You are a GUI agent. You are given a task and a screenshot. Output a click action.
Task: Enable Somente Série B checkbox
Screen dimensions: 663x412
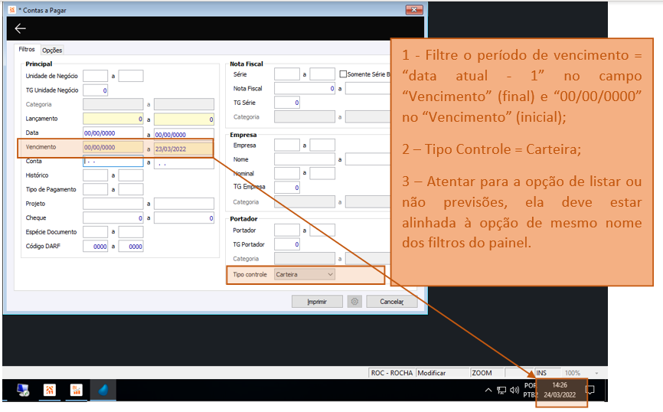[343, 74]
